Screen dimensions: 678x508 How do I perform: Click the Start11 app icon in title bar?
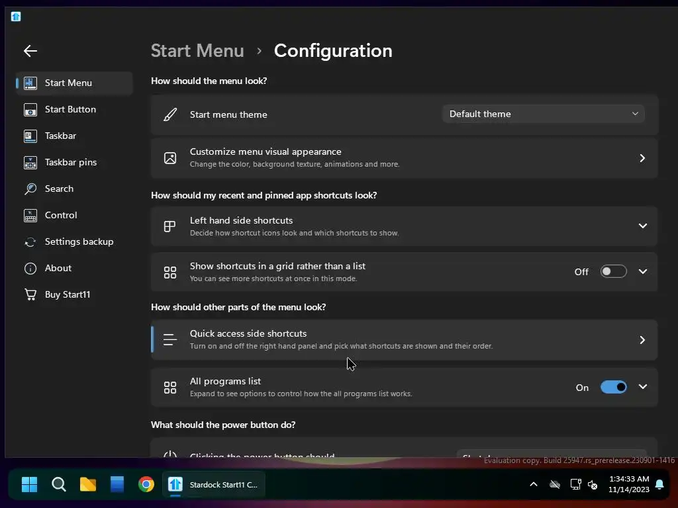pos(16,17)
